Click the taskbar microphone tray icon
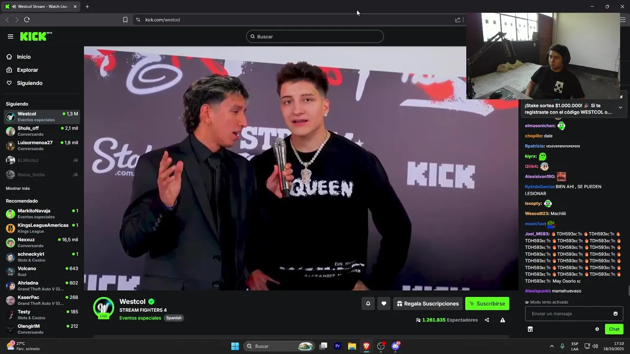This screenshot has height=354, width=630. [562, 346]
